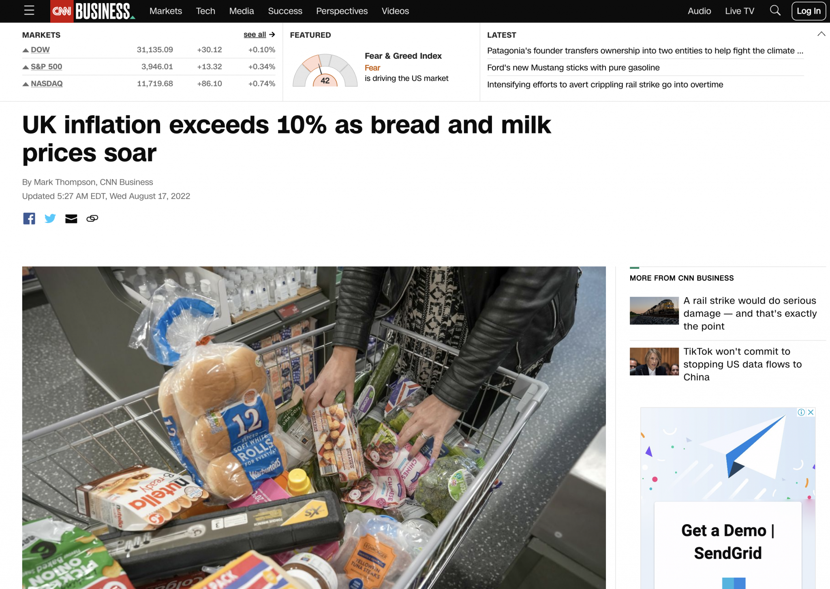The width and height of the screenshot is (830, 589).
Task: Share article on Twitter
Action: [50, 218]
